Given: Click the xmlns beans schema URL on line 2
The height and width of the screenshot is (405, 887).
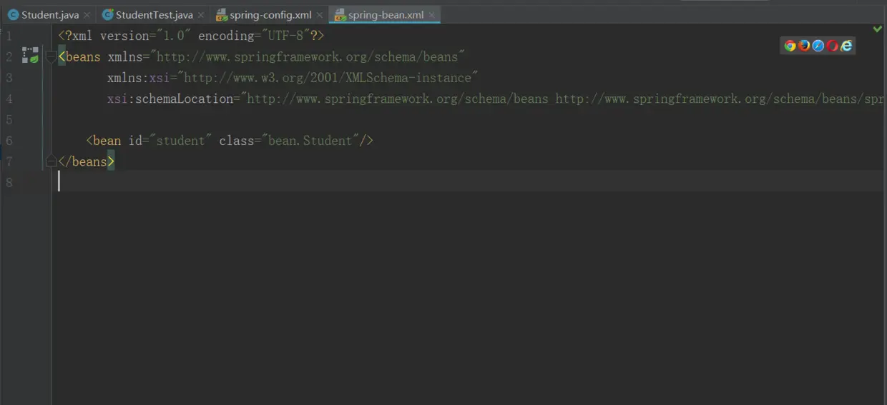Looking at the screenshot, I should click(308, 56).
